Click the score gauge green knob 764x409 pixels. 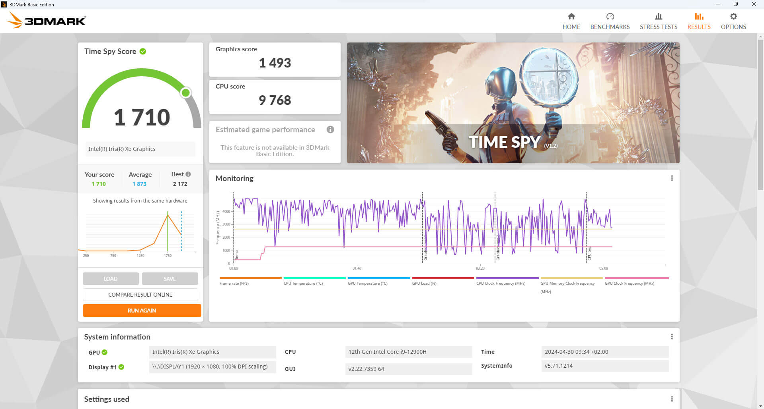pyautogui.click(x=185, y=93)
